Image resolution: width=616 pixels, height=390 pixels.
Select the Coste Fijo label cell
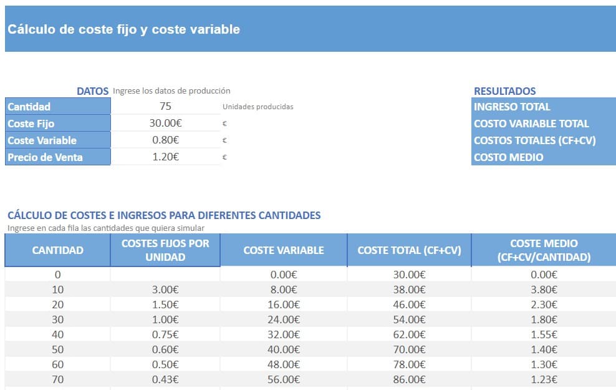pyautogui.click(x=58, y=123)
